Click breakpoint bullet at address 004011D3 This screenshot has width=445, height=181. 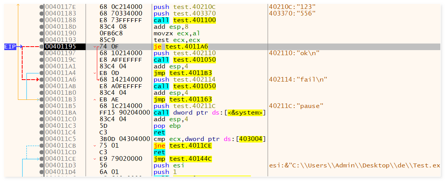42,165
